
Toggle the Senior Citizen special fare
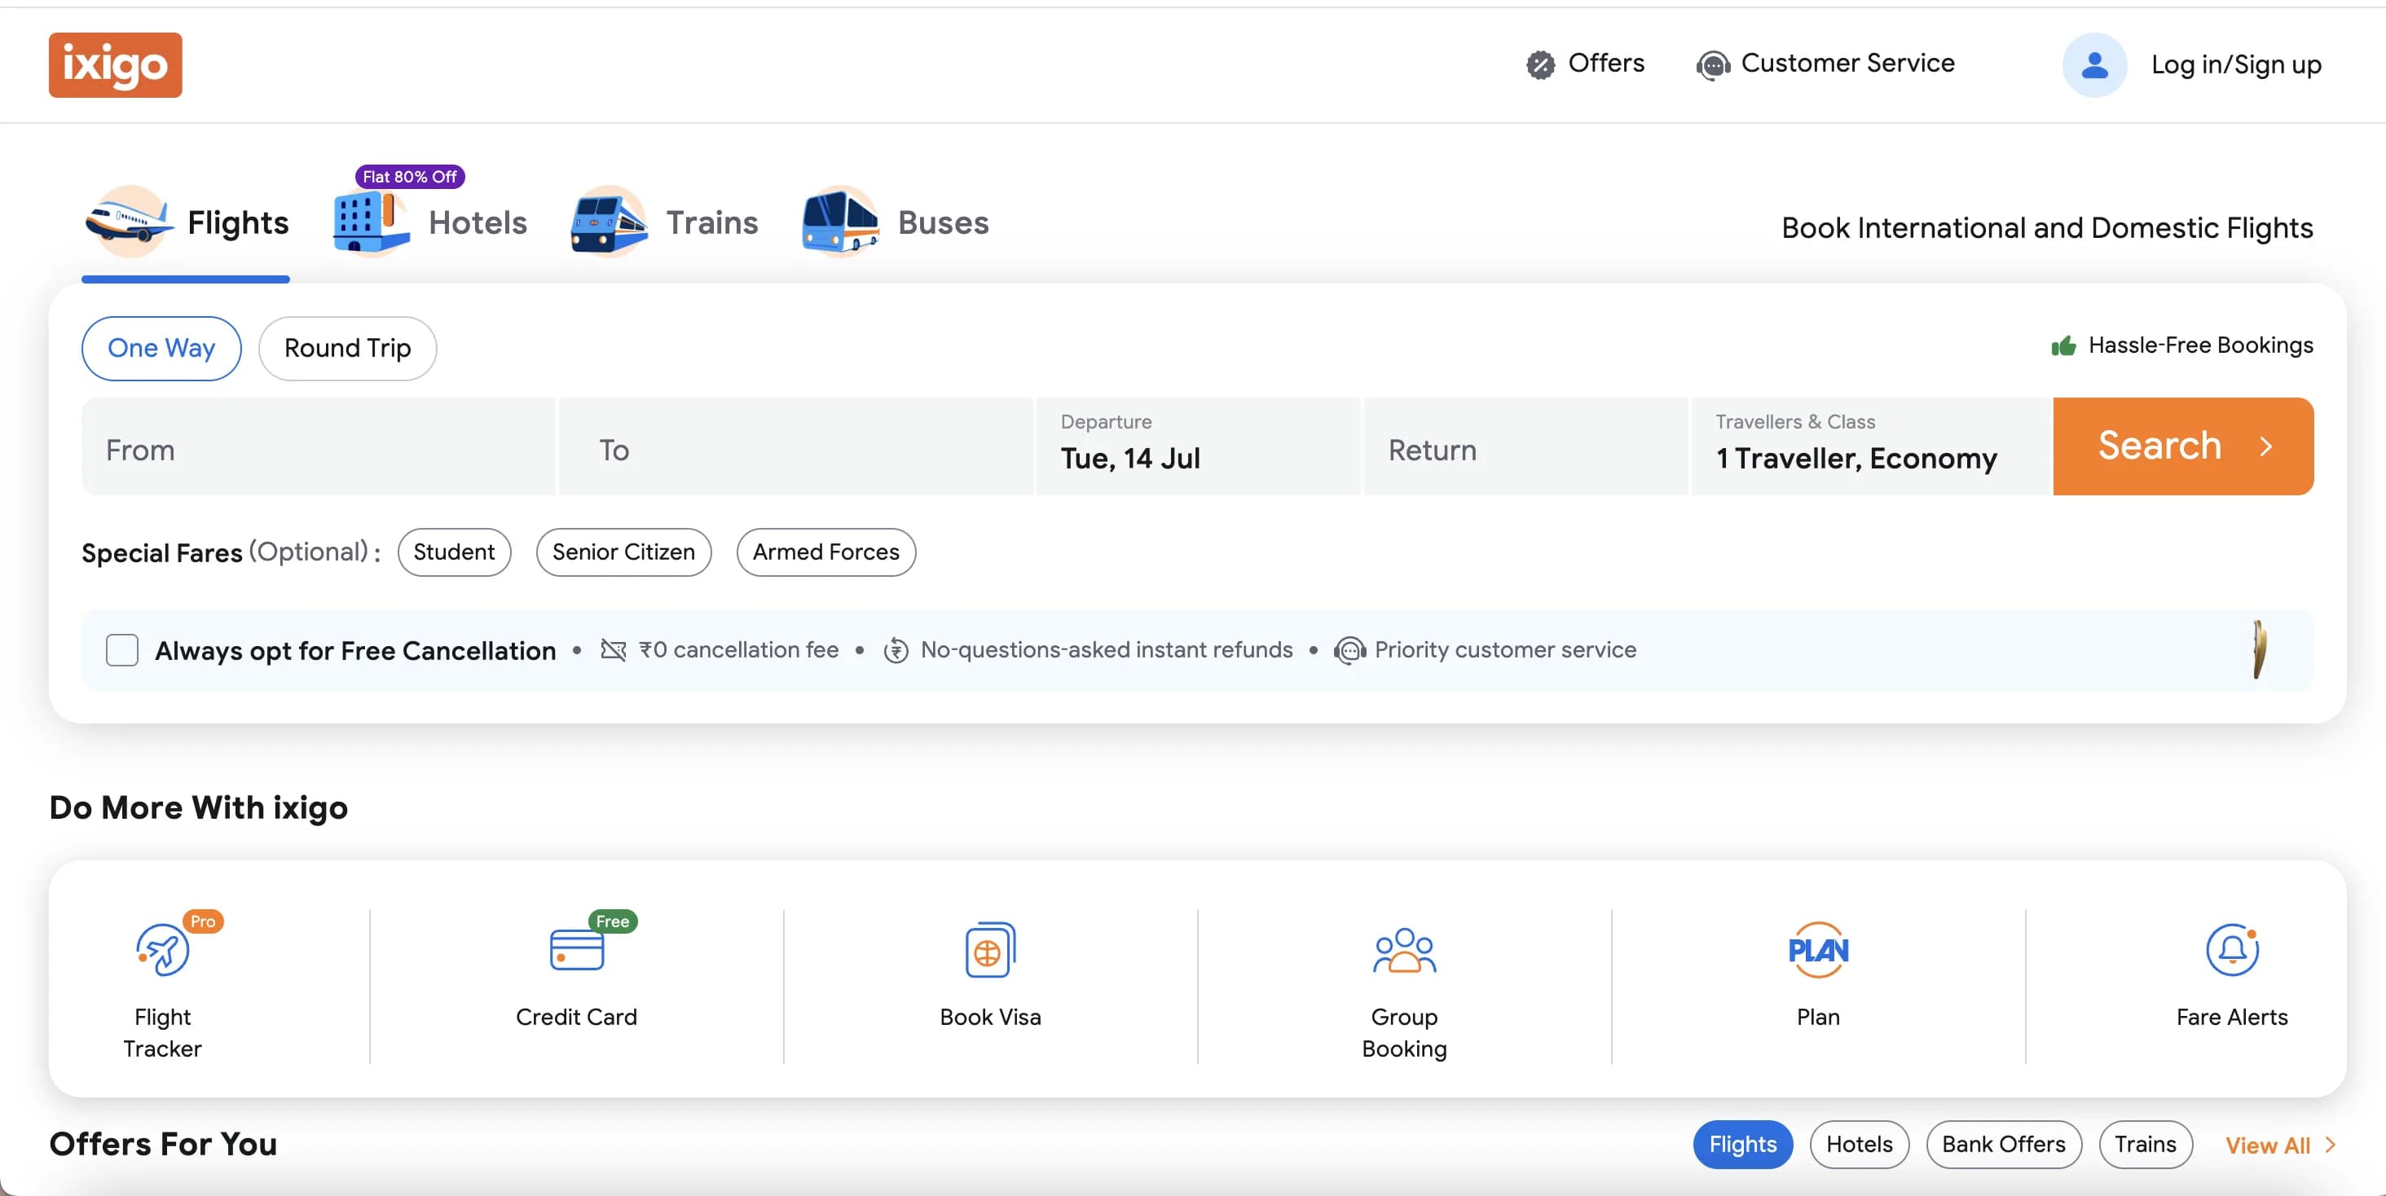point(623,552)
